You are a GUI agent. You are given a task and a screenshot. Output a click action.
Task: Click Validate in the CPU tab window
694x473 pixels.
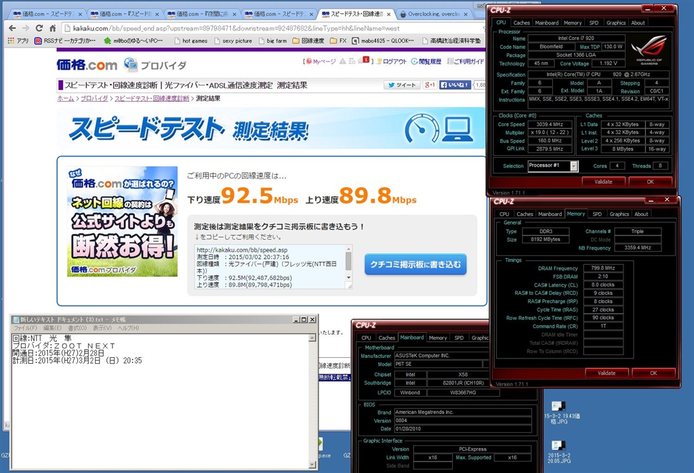pos(603,182)
